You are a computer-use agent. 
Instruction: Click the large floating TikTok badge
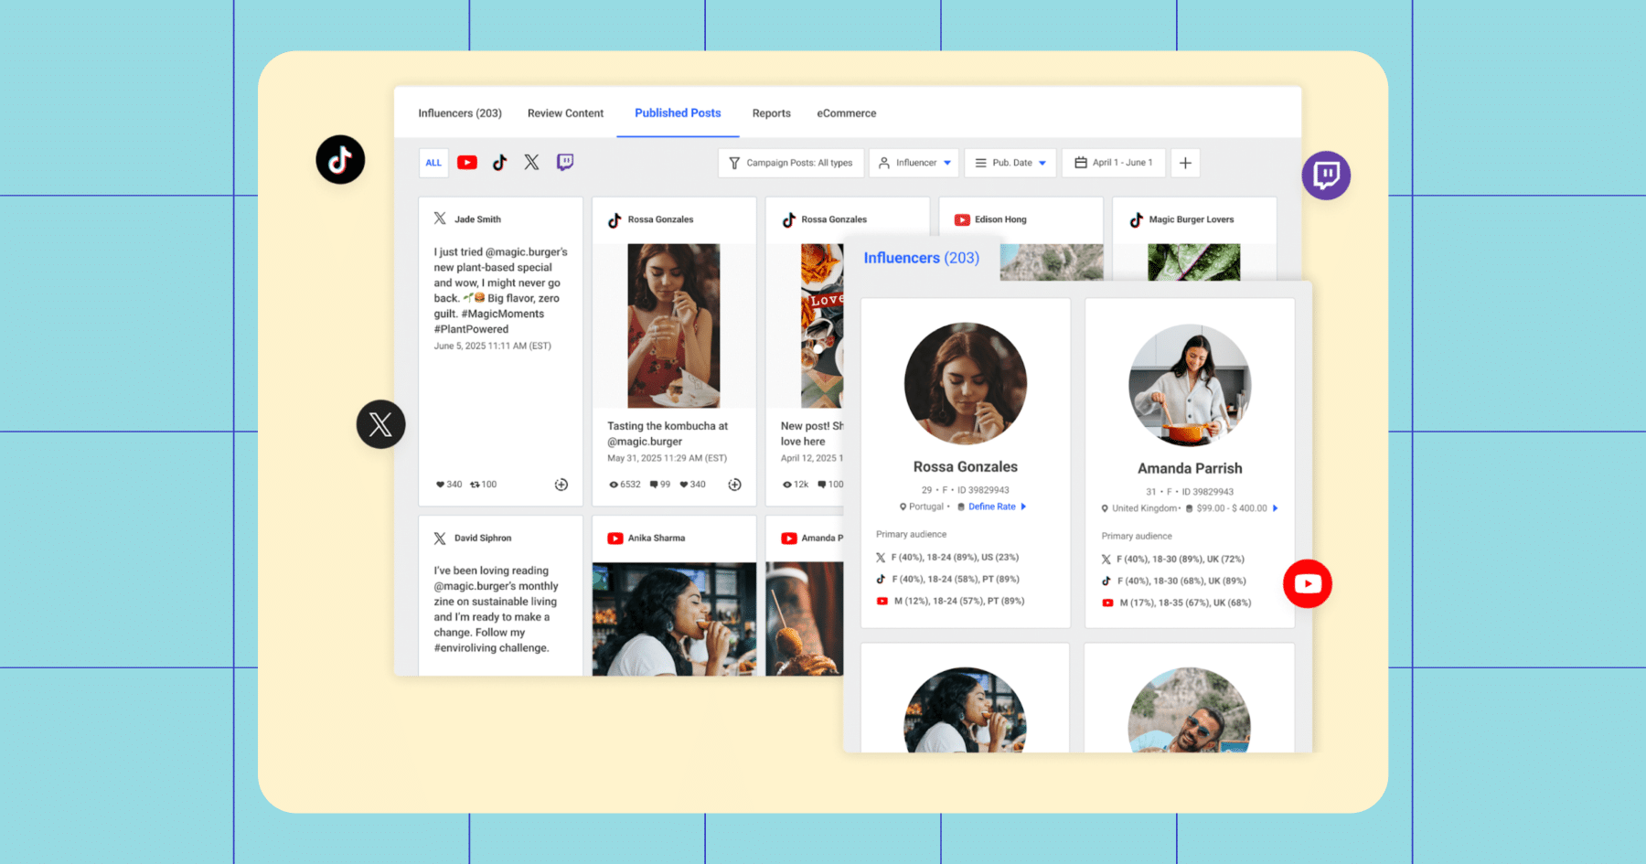[x=340, y=160]
